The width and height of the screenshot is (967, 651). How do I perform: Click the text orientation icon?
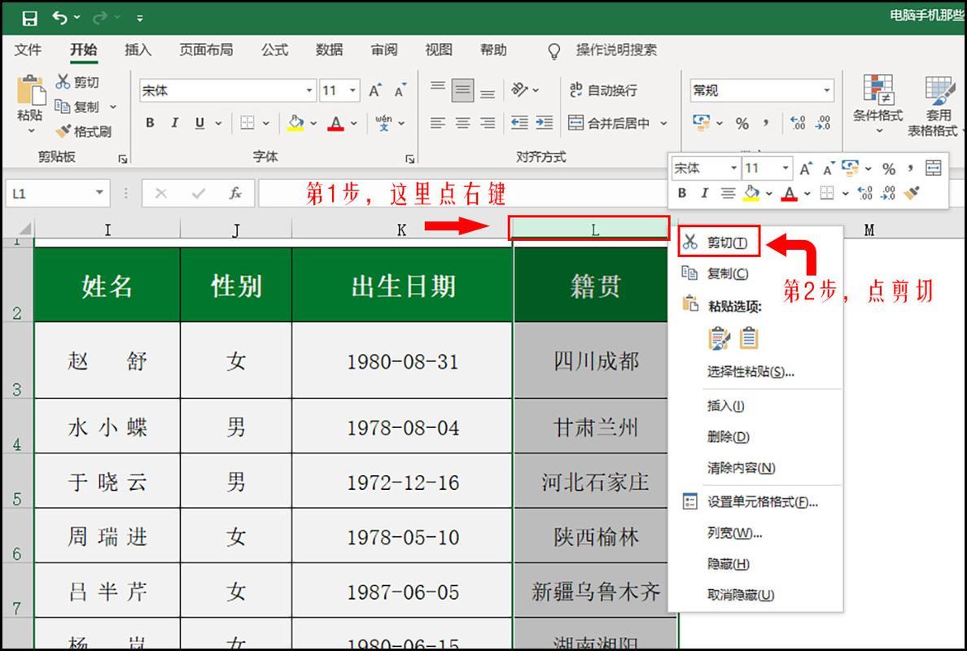[x=520, y=90]
